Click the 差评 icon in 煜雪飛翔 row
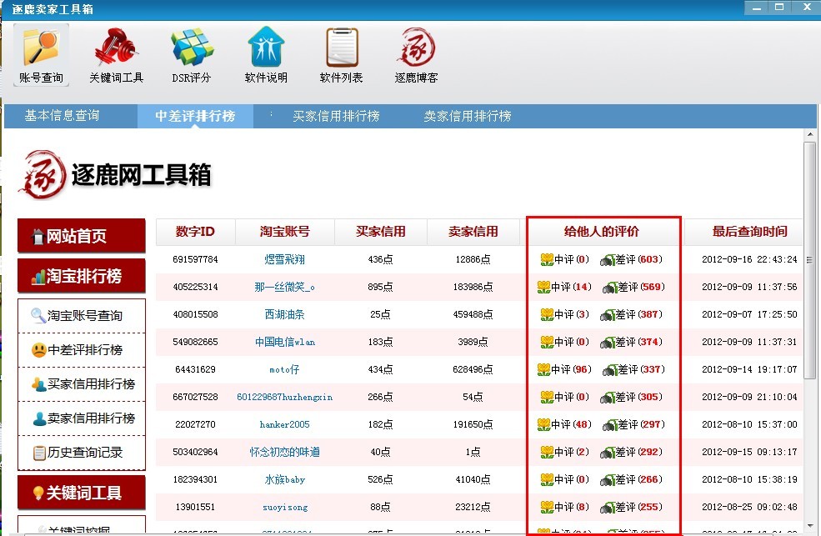Viewport: 821px width, 536px height. (x=608, y=259)
